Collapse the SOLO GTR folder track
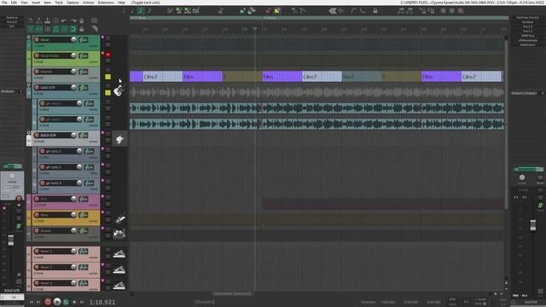 [x=29, y=132]
